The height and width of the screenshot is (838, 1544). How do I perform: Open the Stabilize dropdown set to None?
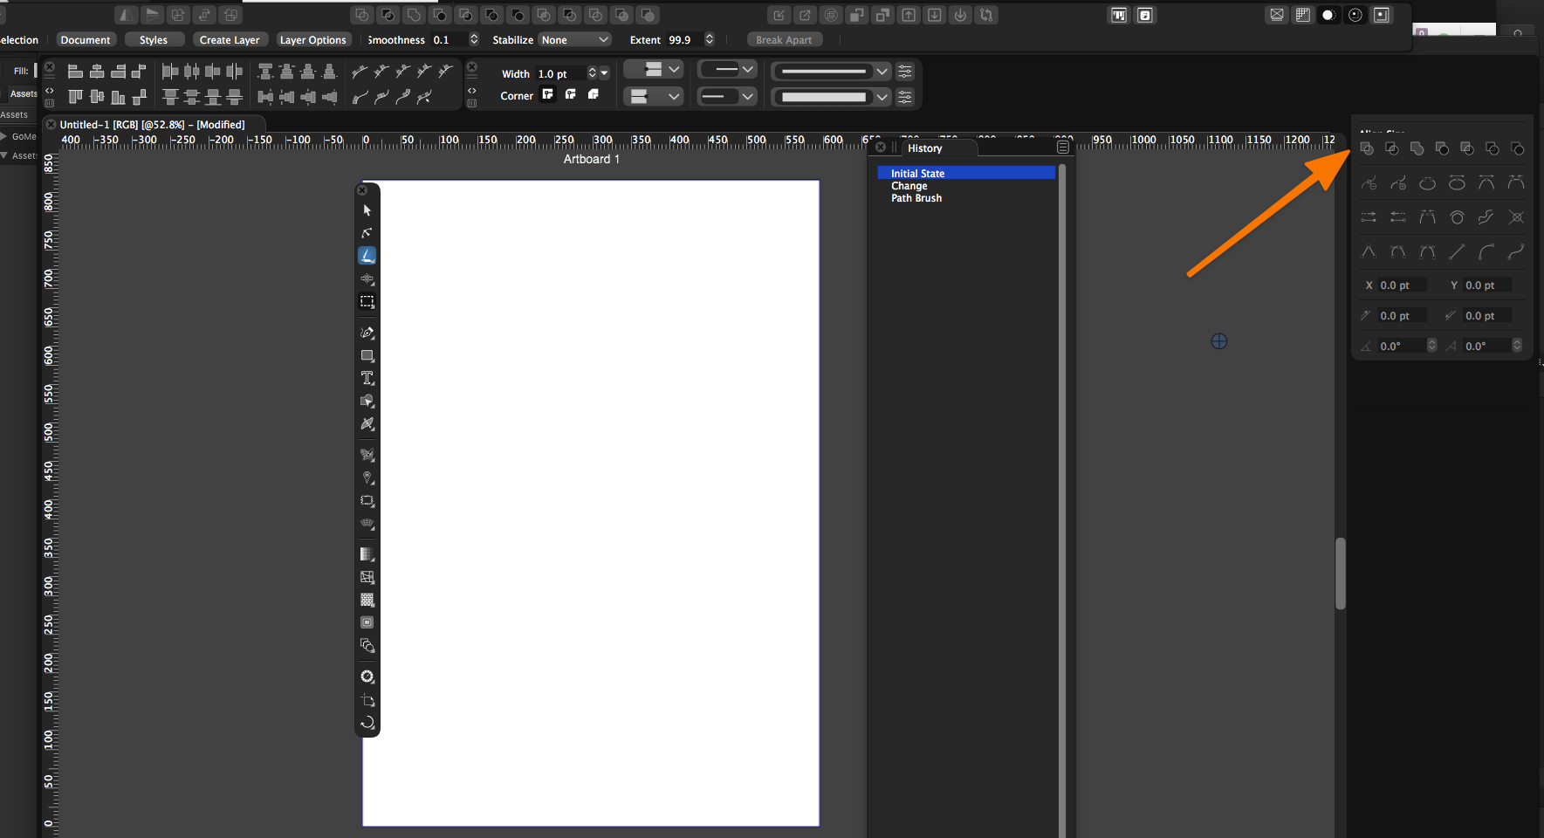(574, 40)
